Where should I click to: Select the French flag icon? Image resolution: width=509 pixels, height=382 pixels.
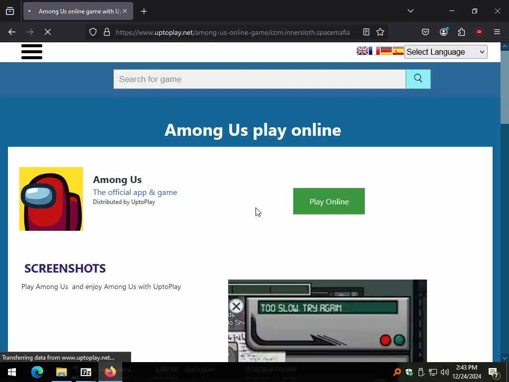(374, 51)
